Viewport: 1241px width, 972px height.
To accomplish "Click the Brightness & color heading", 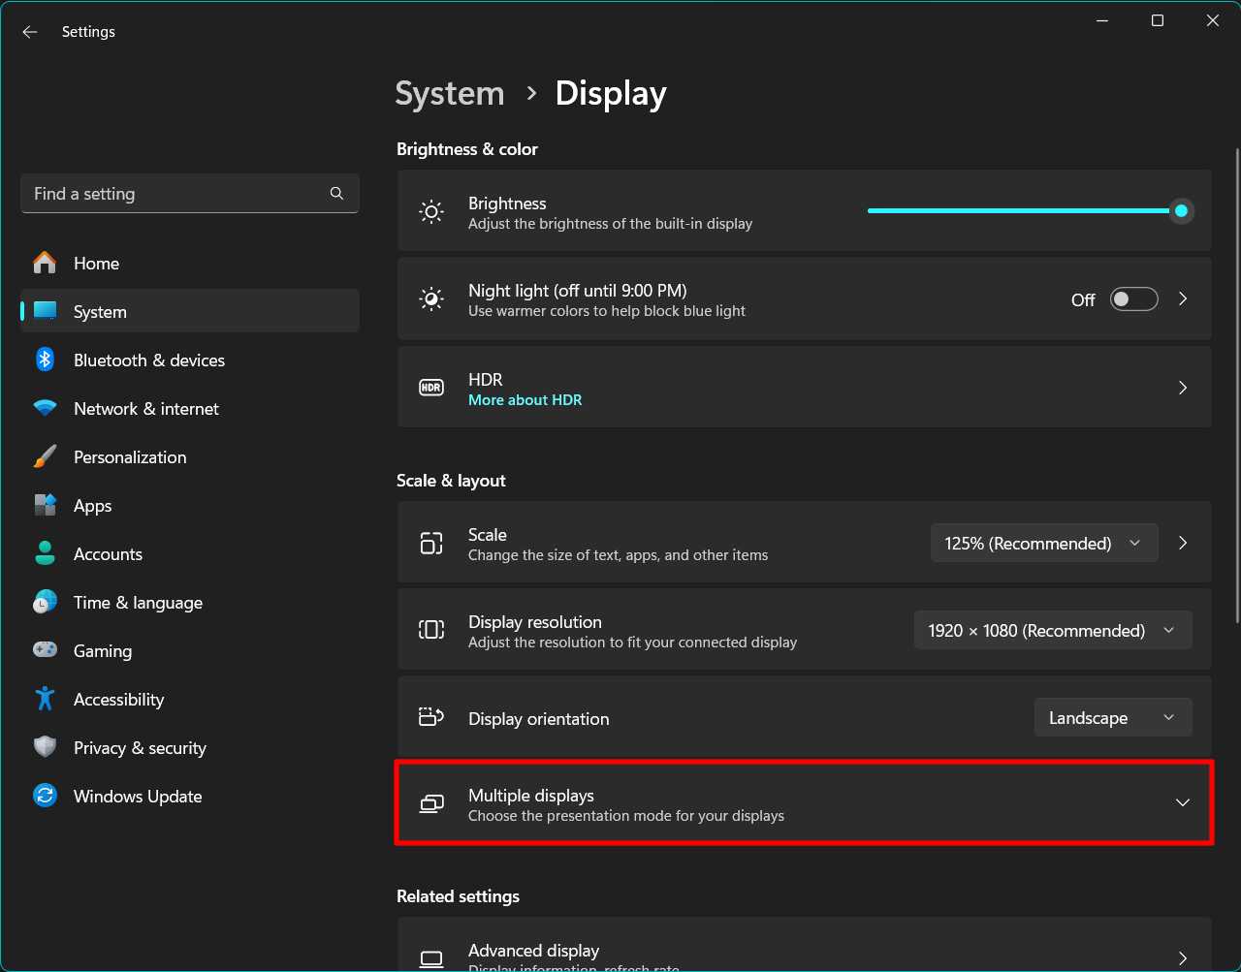I will pyautogui.click(x=467, y=149).
